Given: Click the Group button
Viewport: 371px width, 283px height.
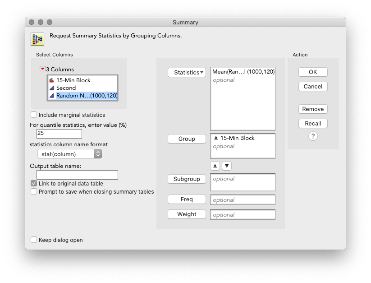Looking at the screenshot, I should point(187,139).
